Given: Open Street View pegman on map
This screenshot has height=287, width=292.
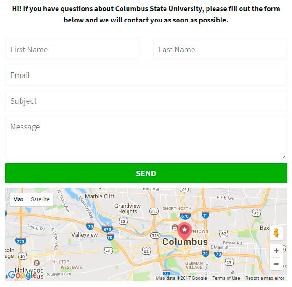Looking at the screenshot, I should click(x=276, y=233).
